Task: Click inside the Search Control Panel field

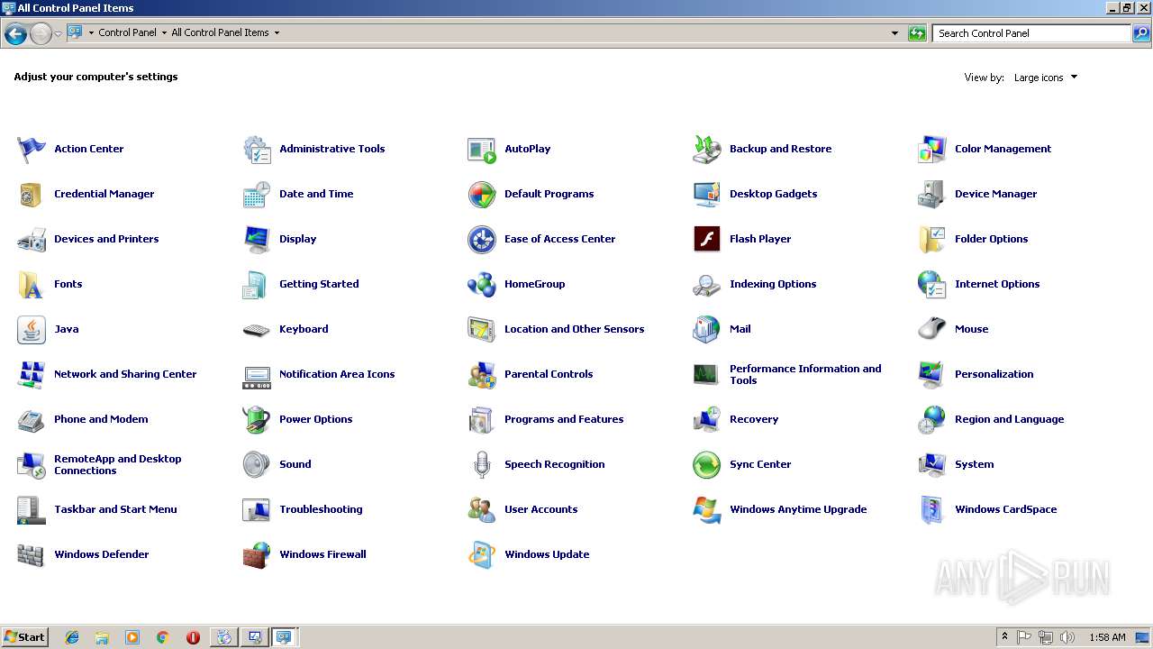Action: 1031,33
